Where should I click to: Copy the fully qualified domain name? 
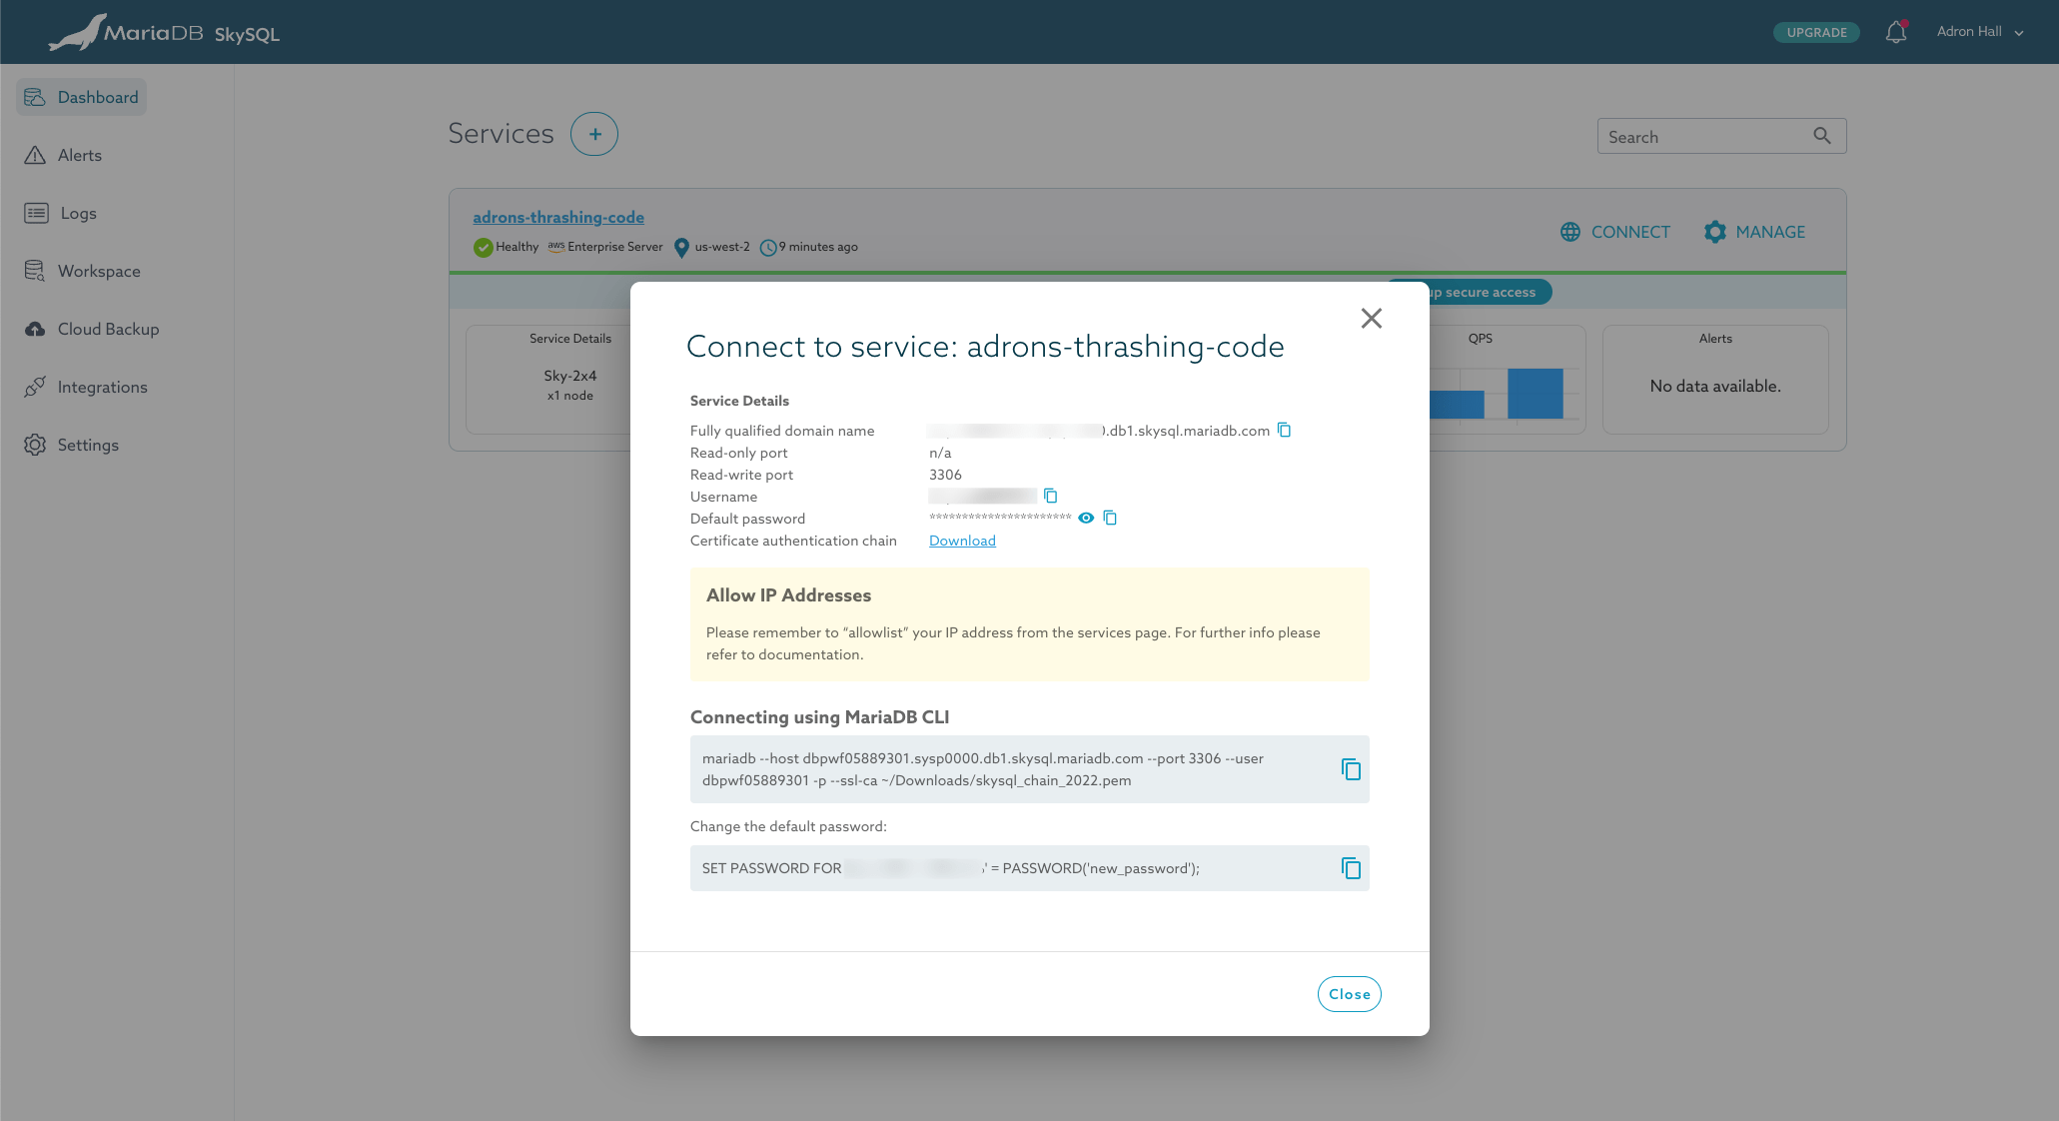(1285, 431)
